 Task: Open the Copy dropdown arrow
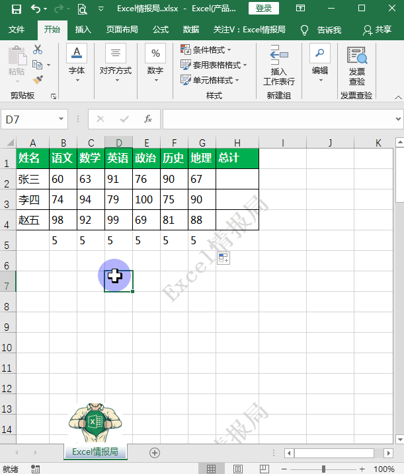48,65
